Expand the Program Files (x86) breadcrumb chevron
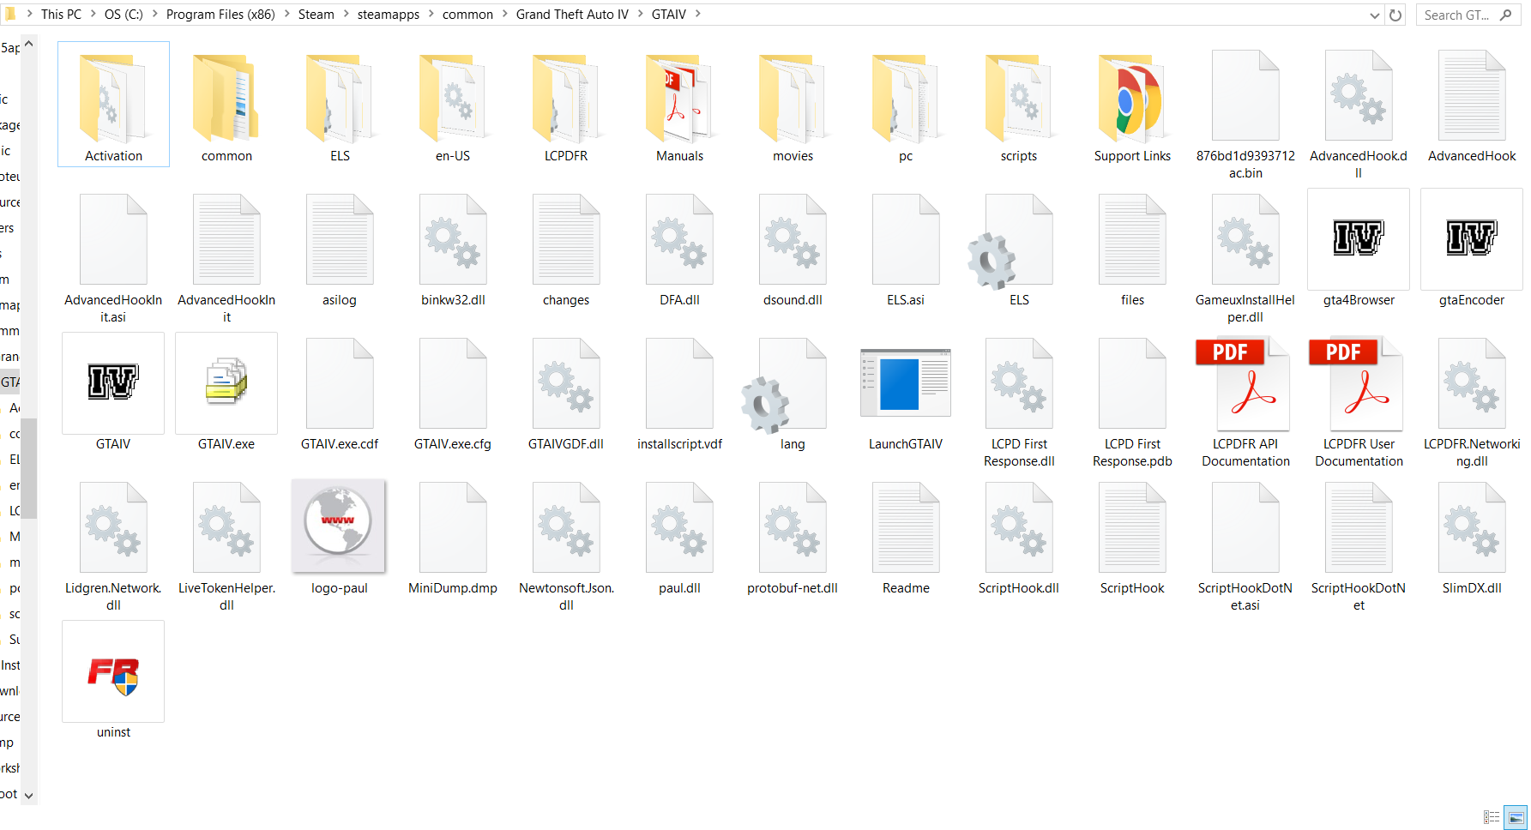The image size is (1531, 830). click(286, 14)
